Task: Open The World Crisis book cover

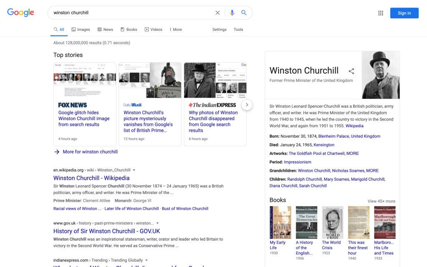Action: point(332,222)
